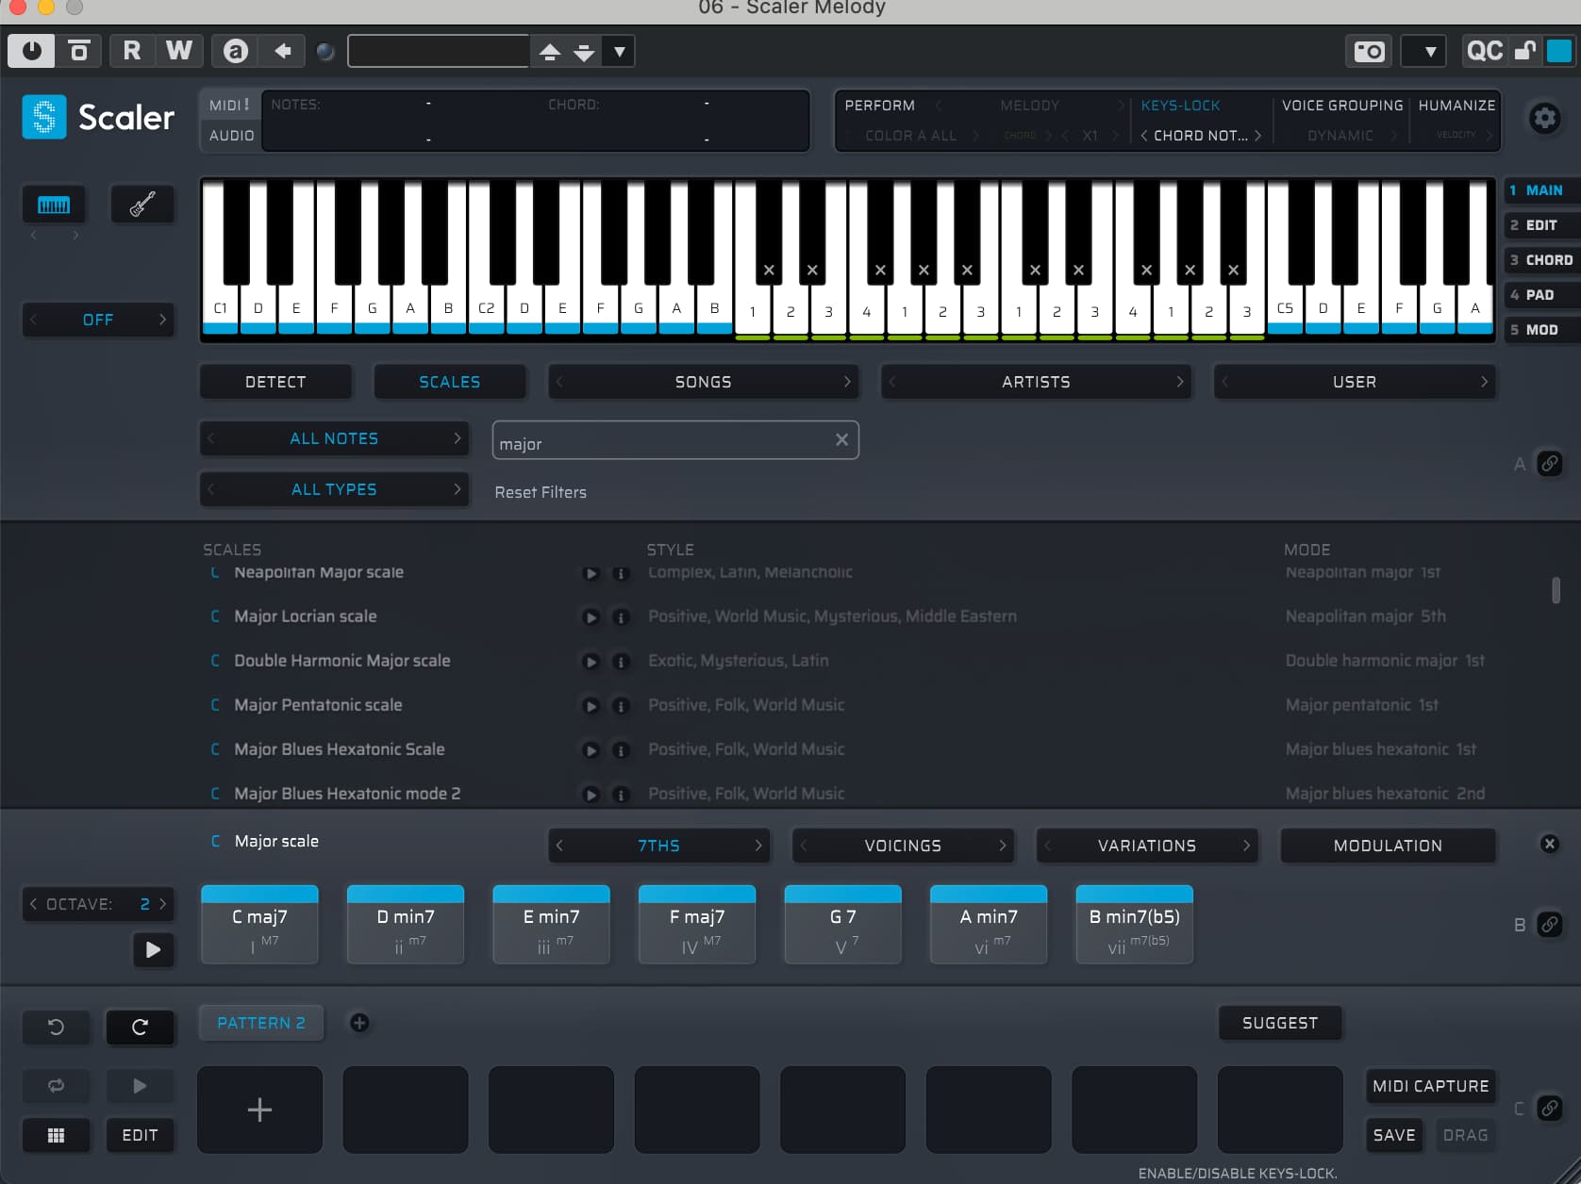The width and height of the screenshot is (1581, 1184).
Task: Toggle KEYS-LOCK on or off
Action: click(1180, 106)
